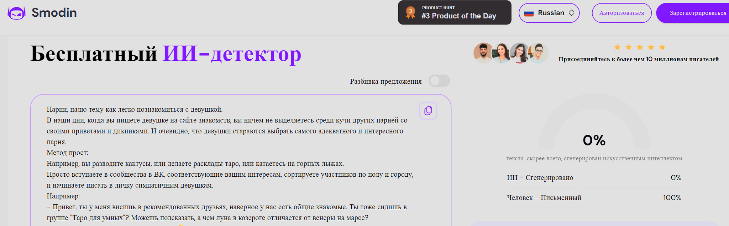Click the Smodin brand name text
Viewport: 729px width, 226px height.
54,13
